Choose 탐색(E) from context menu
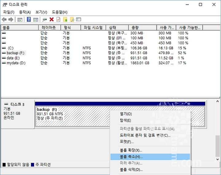Viewport: 221px width, 175px height. click(x=150, y=121)
